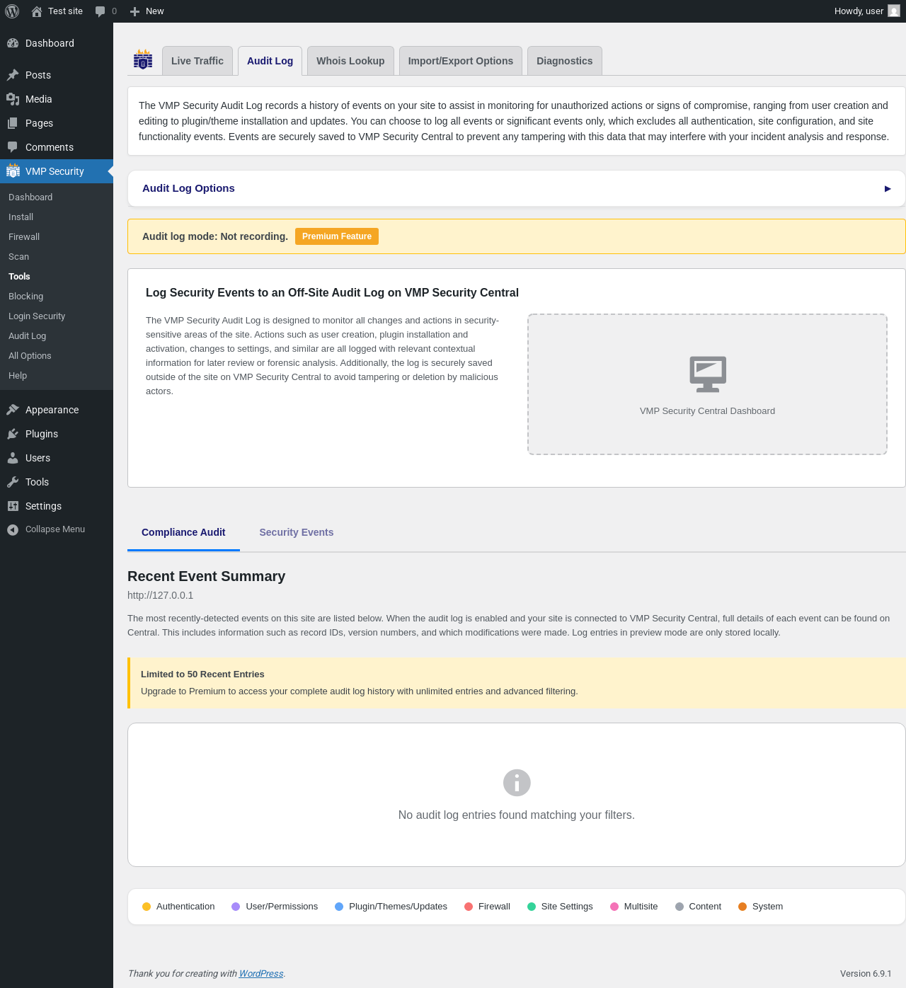
Task: Click the Version 6.9.1 footer text
Action: (x=866, y=974)
